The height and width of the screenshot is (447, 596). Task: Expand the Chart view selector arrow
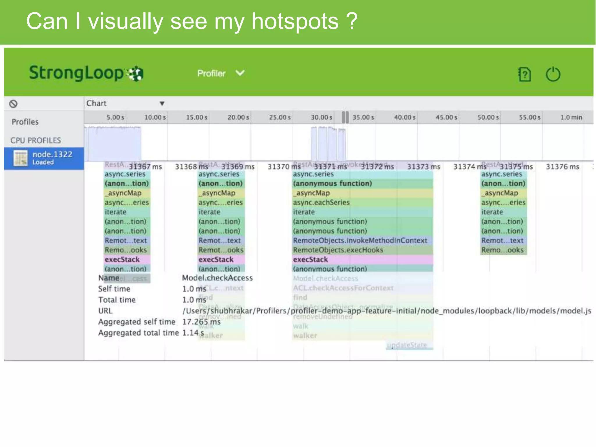point(162,103)
